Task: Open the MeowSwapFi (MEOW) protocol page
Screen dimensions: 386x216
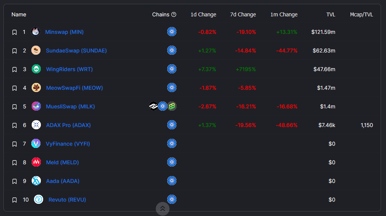Action: pyautogui.click(x=74, y=88)
